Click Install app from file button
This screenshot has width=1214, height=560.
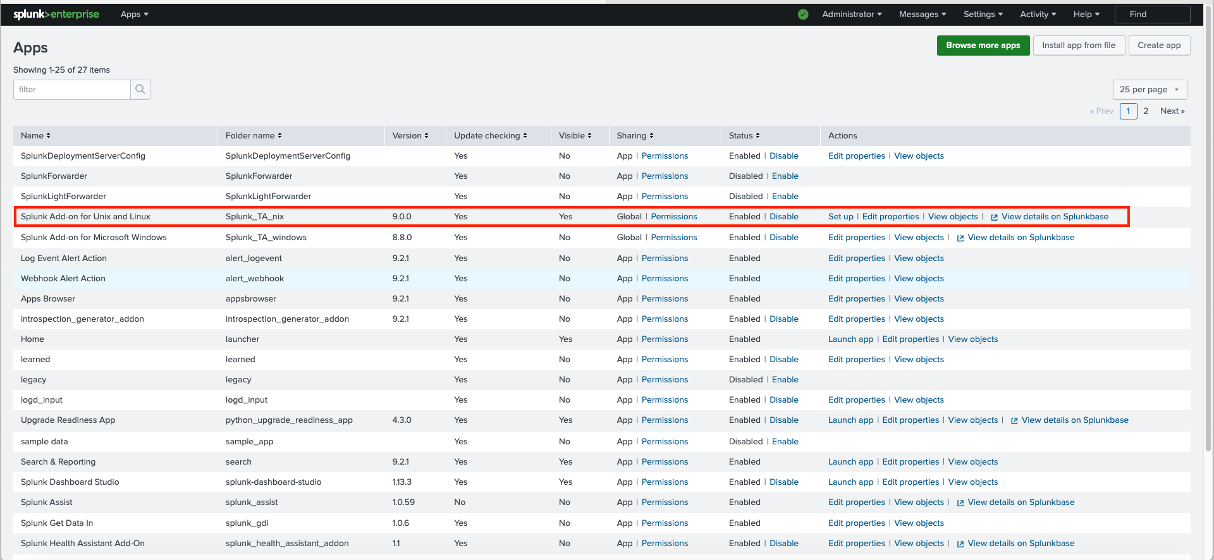pyautogui.click(x=1079, y=45)
